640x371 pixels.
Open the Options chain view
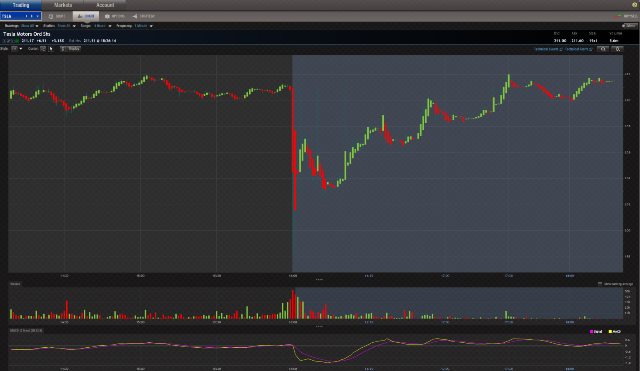115,16
